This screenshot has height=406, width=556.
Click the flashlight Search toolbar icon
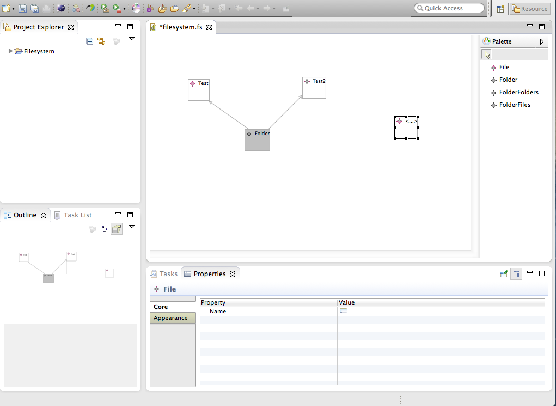(x=187, y=8)
